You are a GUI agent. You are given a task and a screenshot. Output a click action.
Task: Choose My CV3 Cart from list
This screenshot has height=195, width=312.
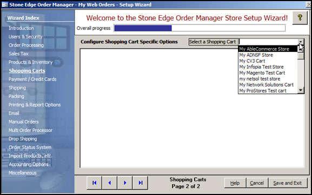(x=268, y=61)
